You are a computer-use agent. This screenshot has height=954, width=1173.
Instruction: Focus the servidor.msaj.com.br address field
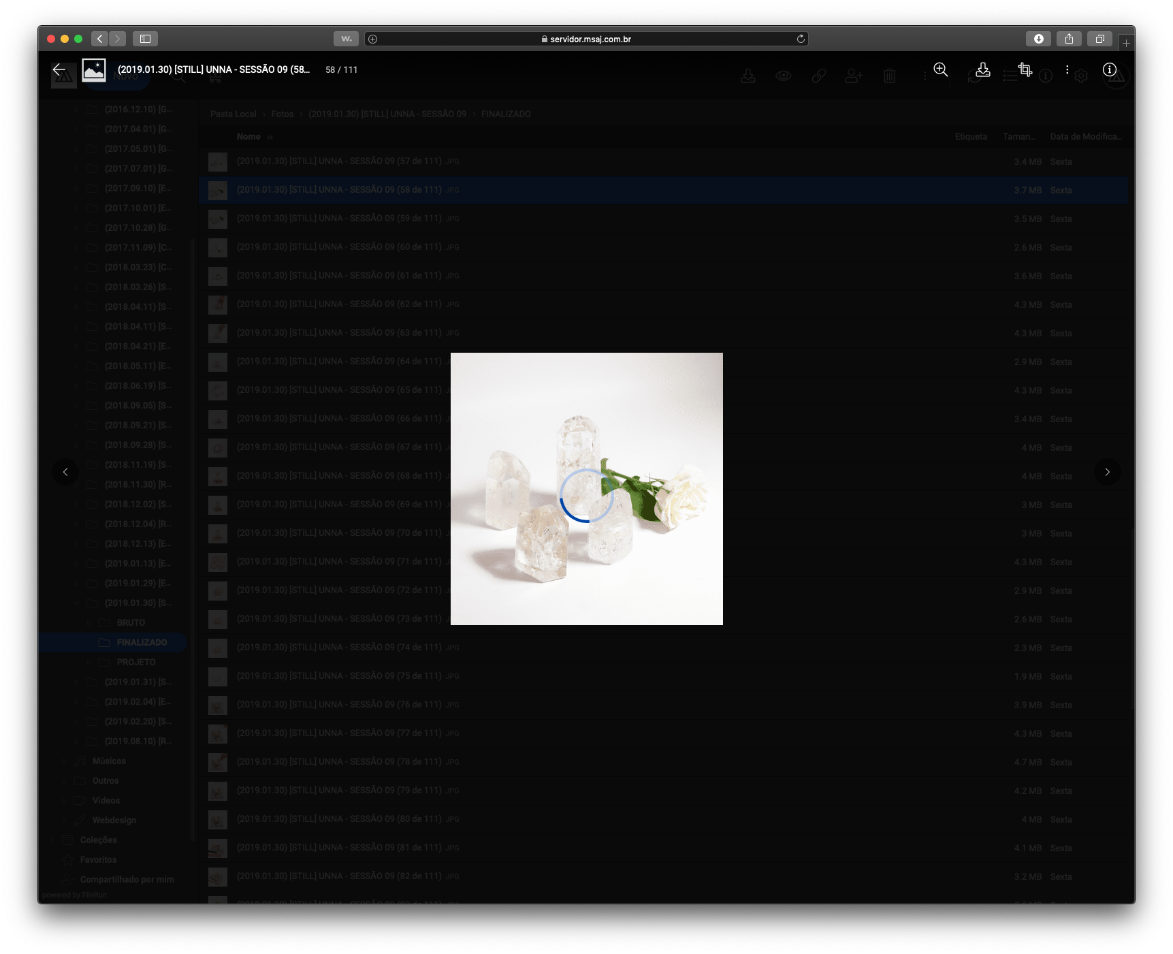(x=586, y=39)
